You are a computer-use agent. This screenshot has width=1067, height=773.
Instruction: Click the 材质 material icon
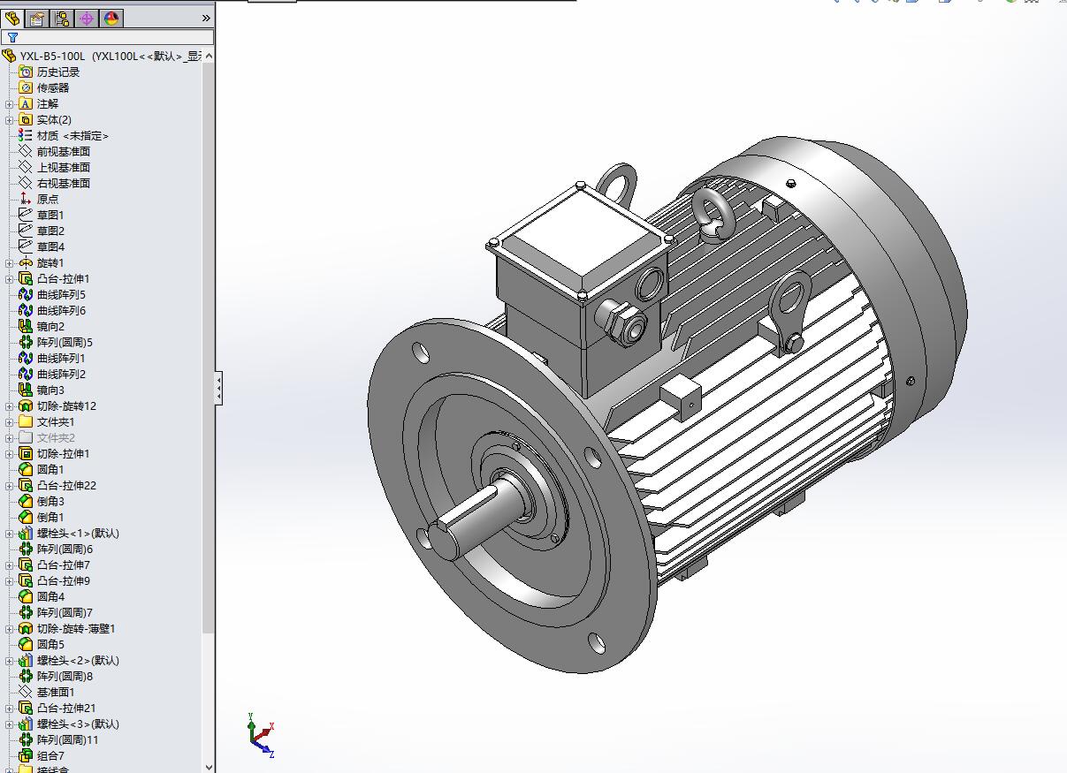click(26, 135)
